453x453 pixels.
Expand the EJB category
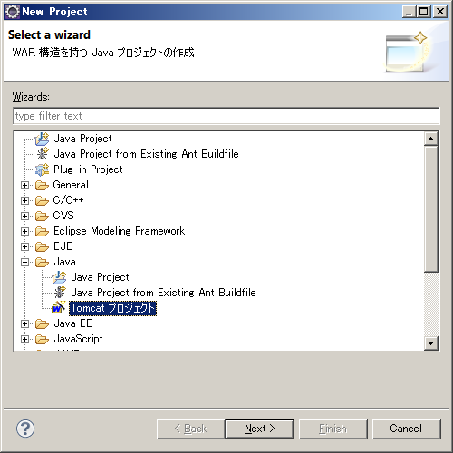[x=24, y=246]
